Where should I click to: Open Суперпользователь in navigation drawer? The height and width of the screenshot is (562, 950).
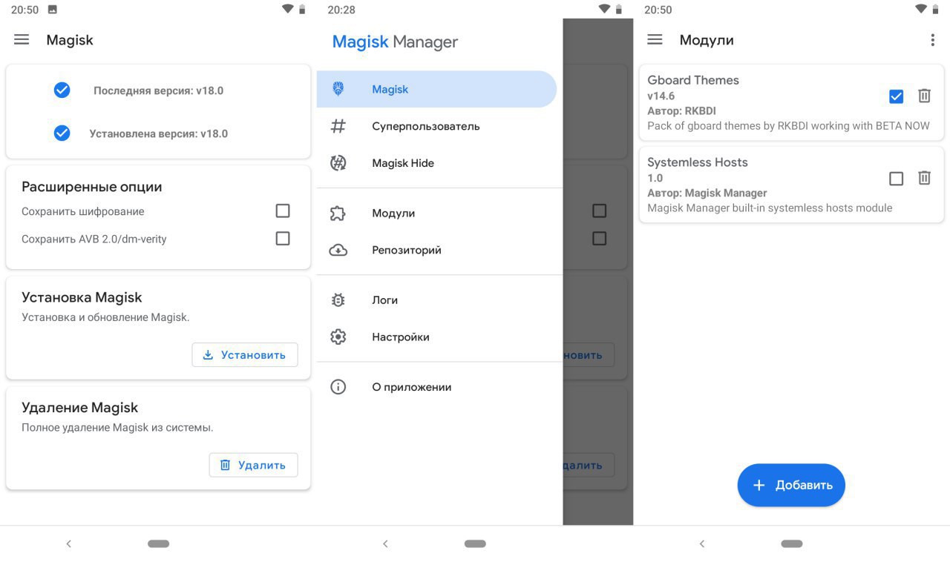(x=439, y=126)
